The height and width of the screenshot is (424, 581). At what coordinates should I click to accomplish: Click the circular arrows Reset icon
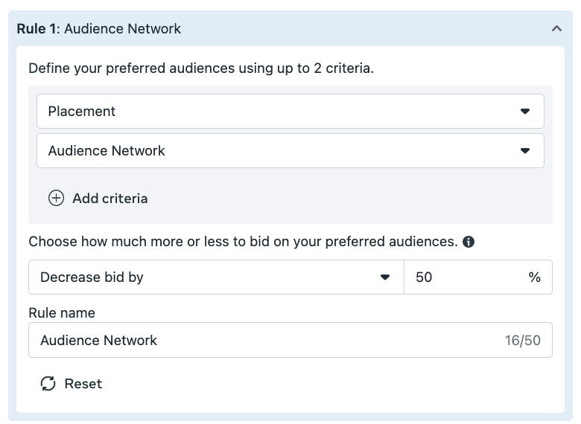coord(48,384)
